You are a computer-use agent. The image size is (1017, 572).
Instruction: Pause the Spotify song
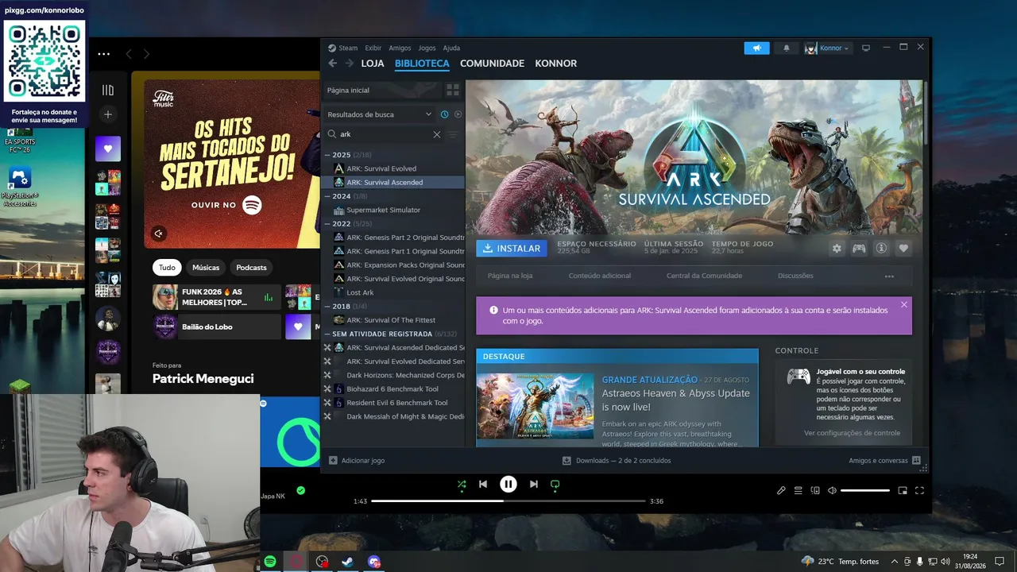click(508, 484)
